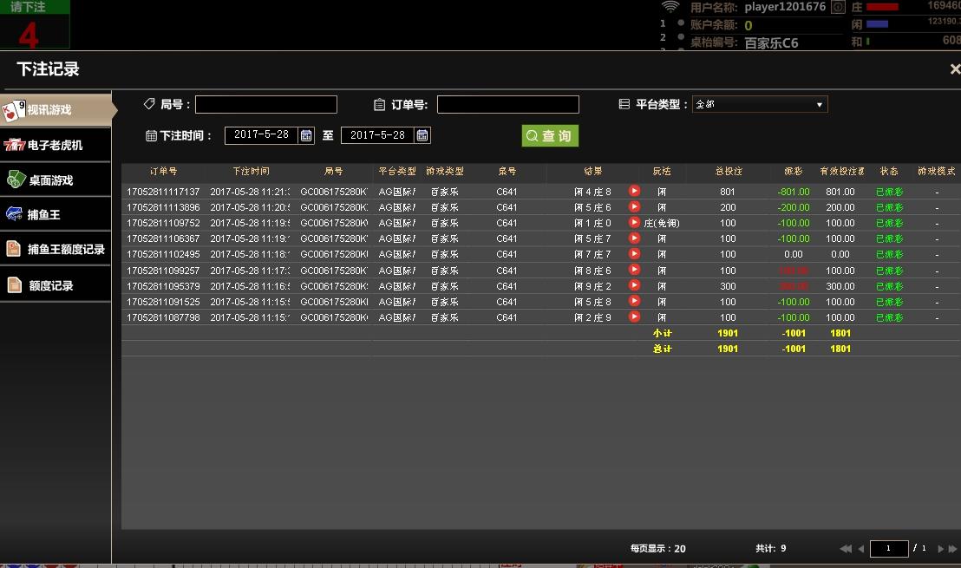Select the 捕鱼王 tab
The width and height of the screenshot is (961, 568).
(56, 214)
